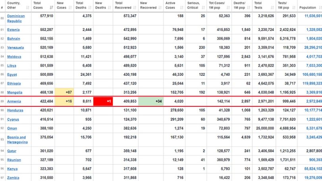Sort by New Cases arrow icon
This screenshot has width=322, height=181.
[x=70, y=8]
